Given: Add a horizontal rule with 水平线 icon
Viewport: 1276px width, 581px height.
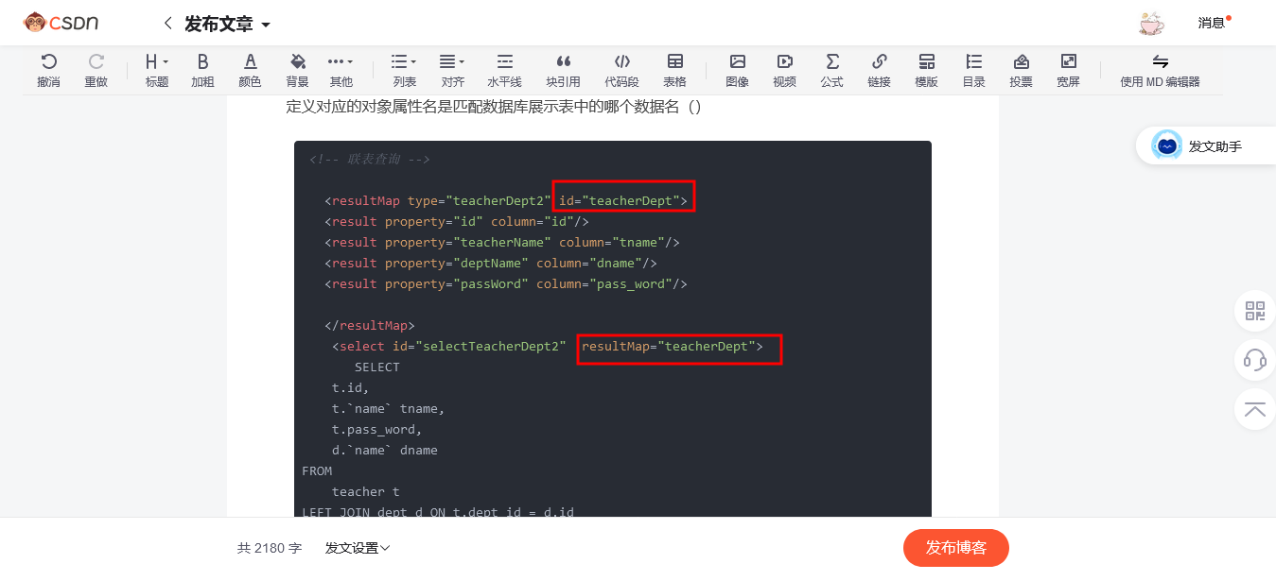Looking at the screenshot, I should pos(504,70).
